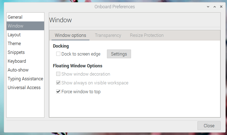The image size is (227, 135).
Task: Open Auto-show settings
Action: click(x=25, y=70)
